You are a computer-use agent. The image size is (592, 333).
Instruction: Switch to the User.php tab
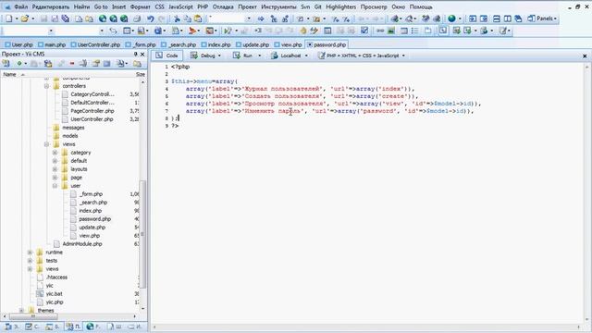pyautogui.click(x=18, y=44)
